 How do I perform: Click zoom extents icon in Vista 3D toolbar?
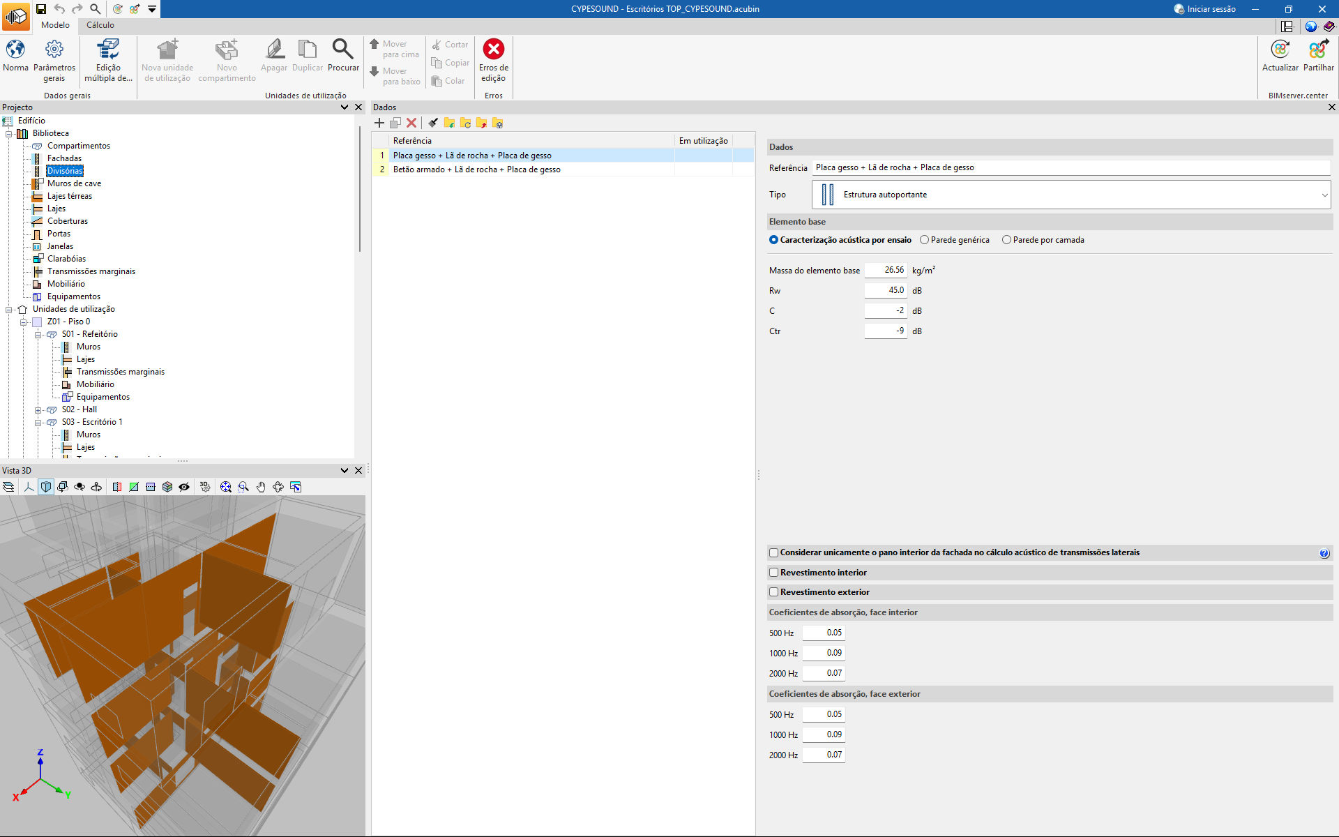tap(225, 487)
